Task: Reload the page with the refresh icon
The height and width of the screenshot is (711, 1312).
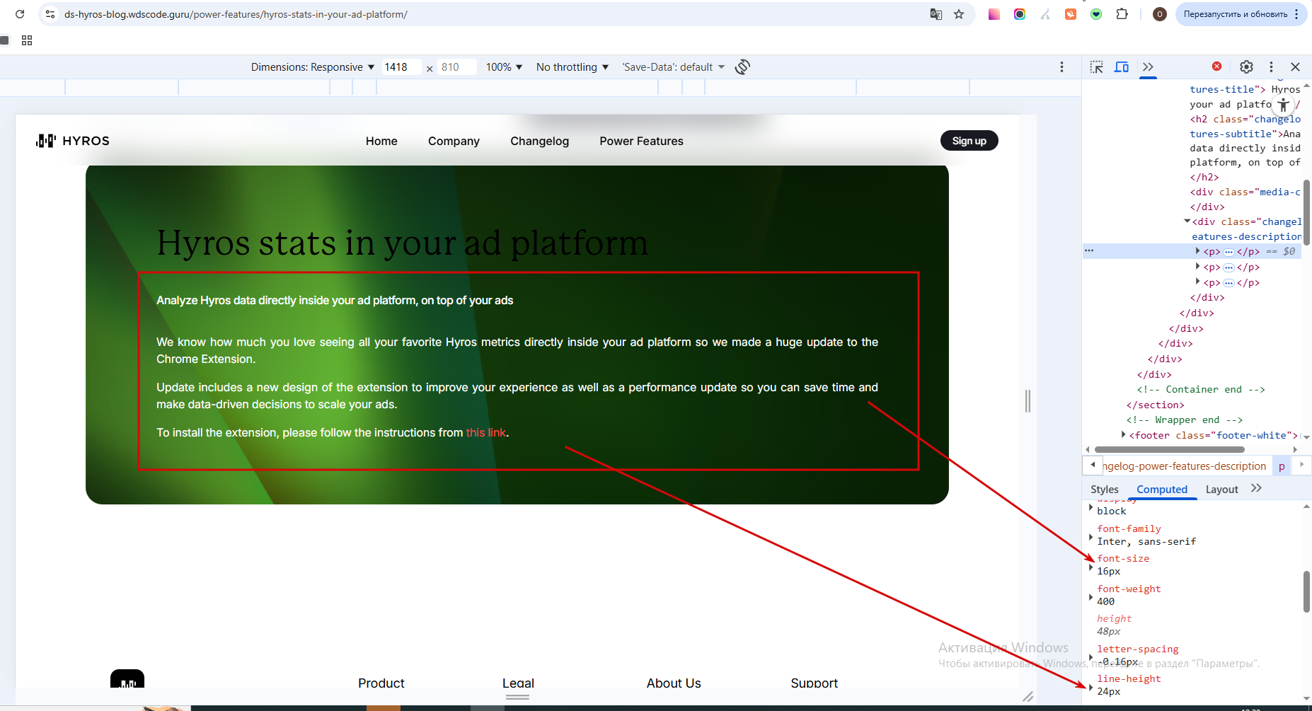Action: (x=20, y=14)
